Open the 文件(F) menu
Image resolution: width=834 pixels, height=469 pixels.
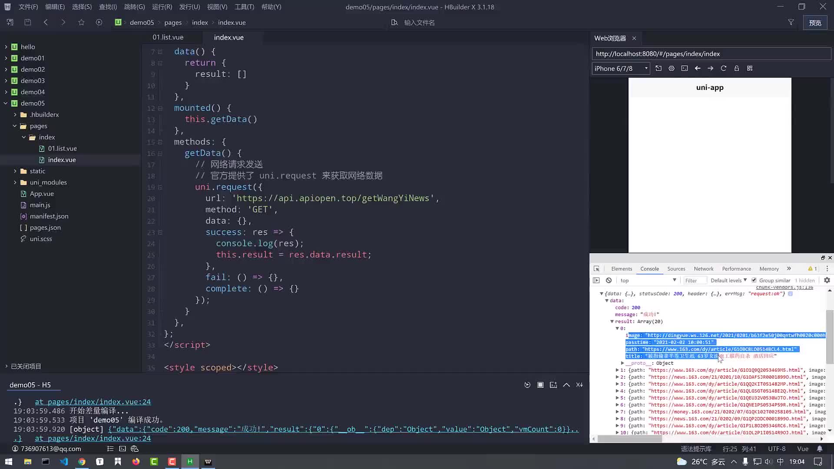(x=28, y=7)
